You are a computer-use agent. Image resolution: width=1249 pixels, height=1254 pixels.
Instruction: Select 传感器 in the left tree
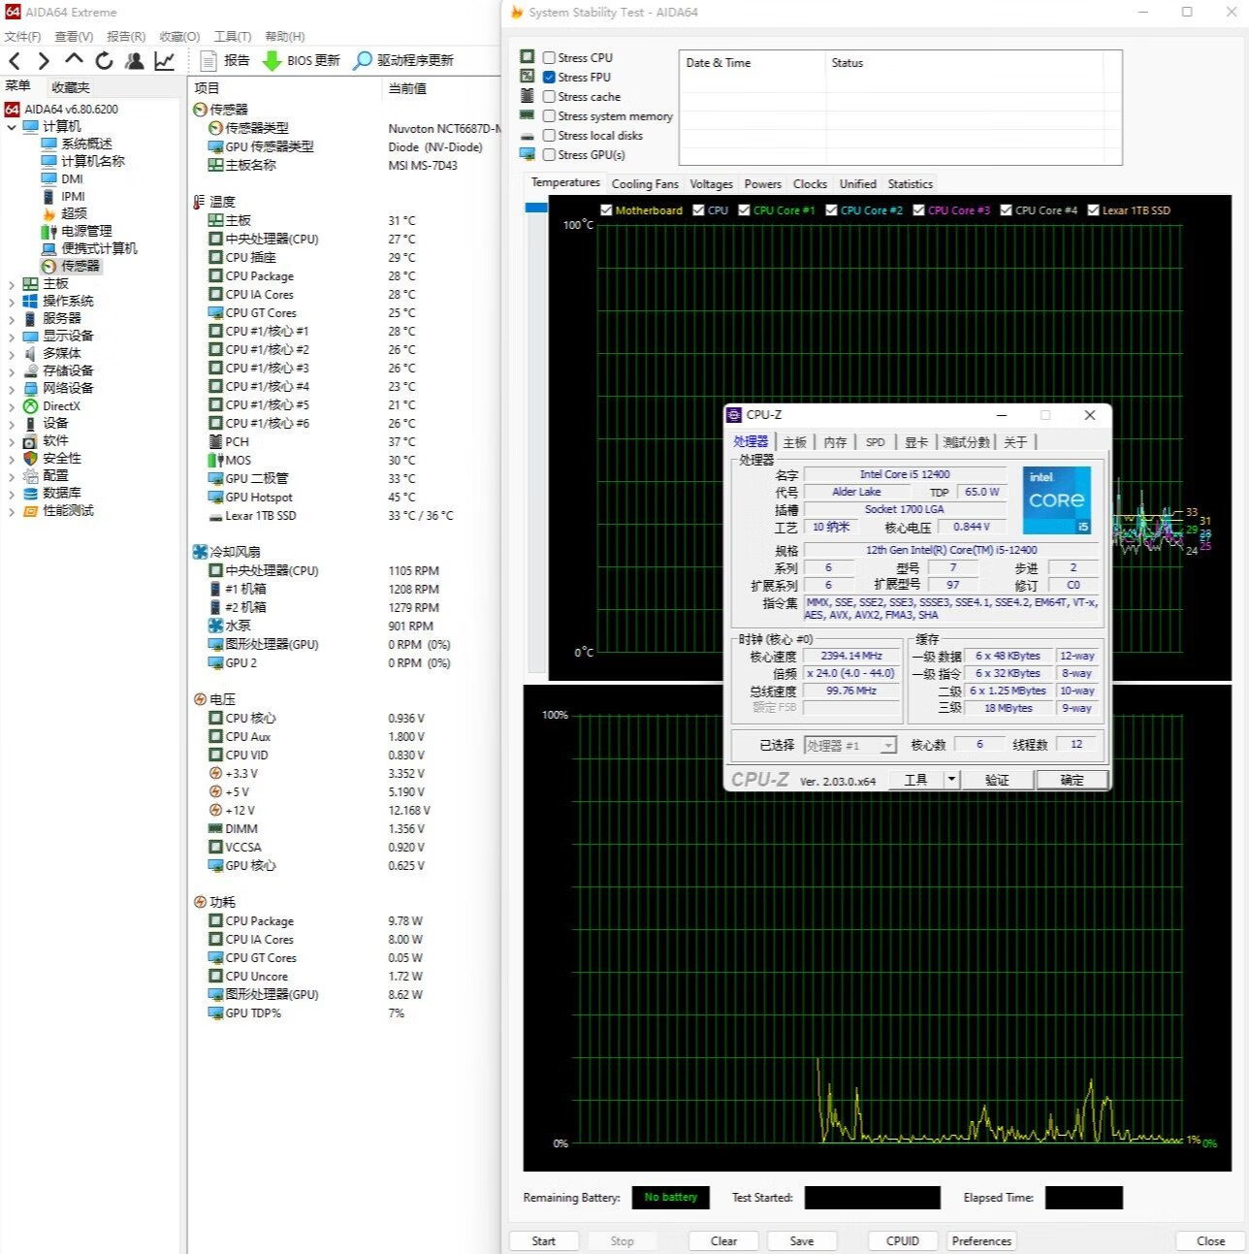71,266
